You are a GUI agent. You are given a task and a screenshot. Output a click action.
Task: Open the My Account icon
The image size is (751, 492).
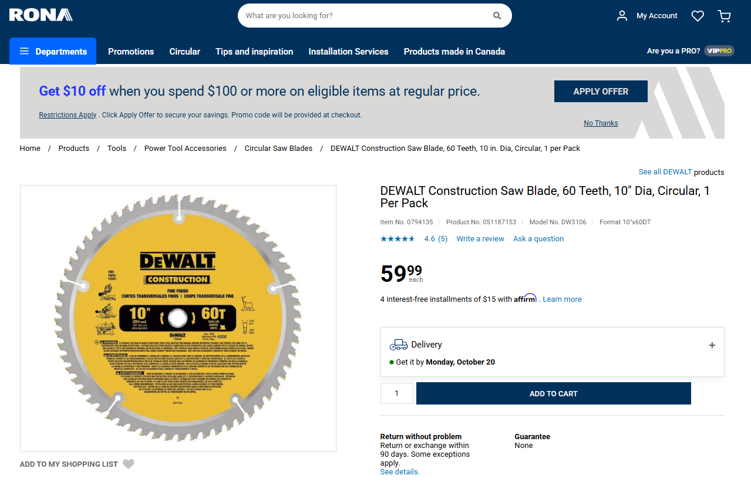(622, 15)
